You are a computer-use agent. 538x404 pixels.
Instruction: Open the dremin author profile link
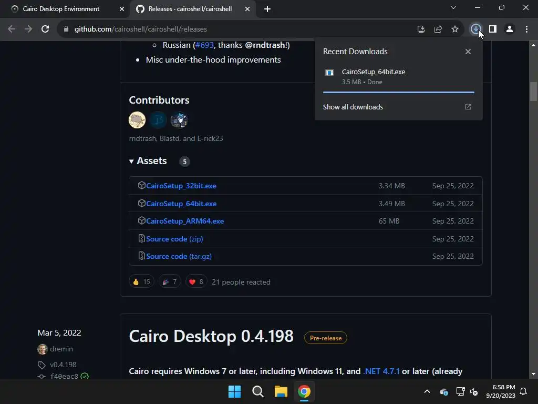pyautogui.click(x=61, y=349)
